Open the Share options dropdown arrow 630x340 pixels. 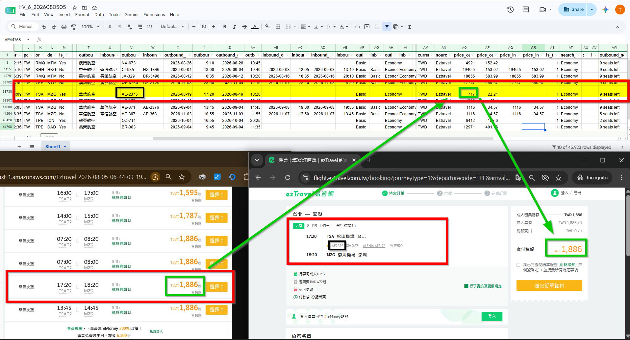click(x=592, y=10)
